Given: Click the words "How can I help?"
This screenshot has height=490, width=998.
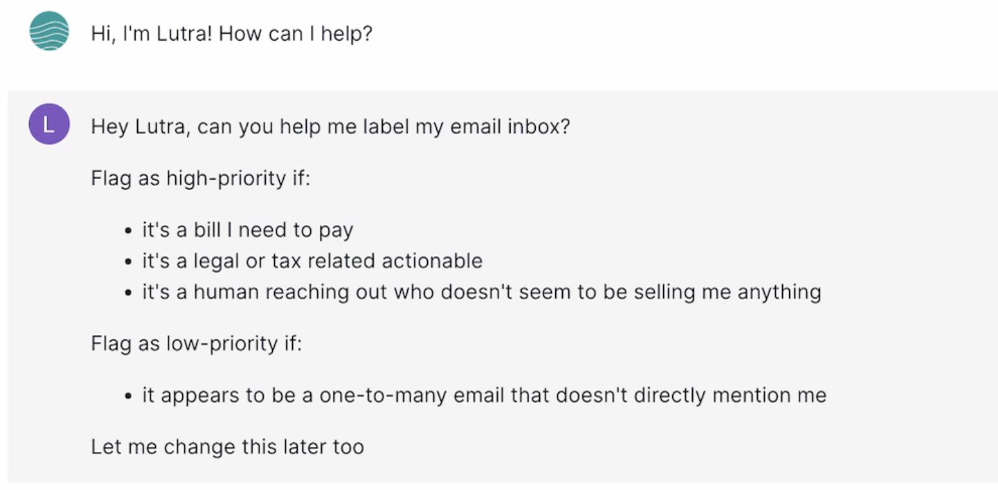Looking at the screenshot, I should point(296,33).
